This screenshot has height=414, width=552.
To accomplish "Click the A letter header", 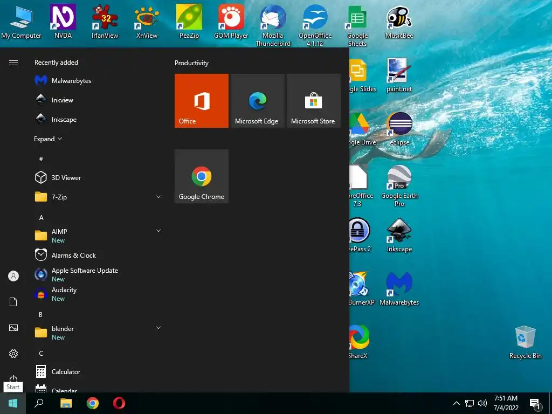I will (41, 218).
